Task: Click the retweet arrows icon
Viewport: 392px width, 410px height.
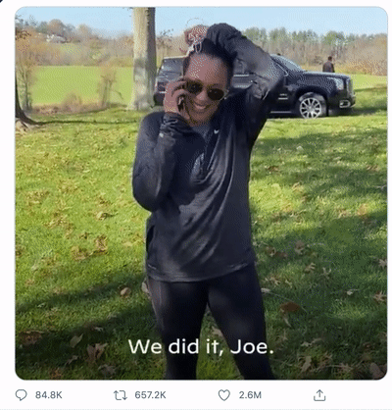Action: click(x=120, y=395)
